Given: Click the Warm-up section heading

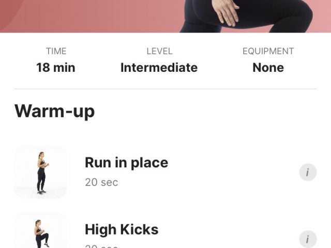Looking at the screenshot, I should coord(54,112).
